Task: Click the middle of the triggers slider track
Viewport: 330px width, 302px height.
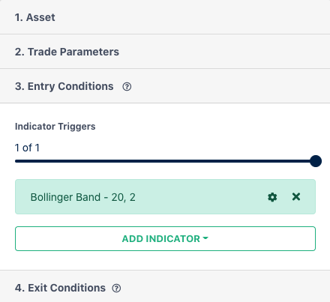Action: click(x=165, y=161)
